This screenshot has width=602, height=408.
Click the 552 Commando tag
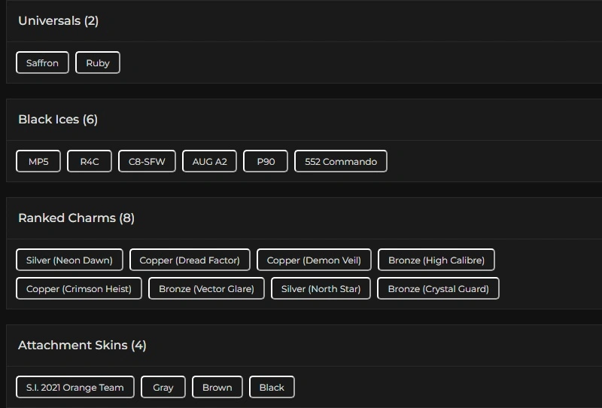(x=341, y=161)
